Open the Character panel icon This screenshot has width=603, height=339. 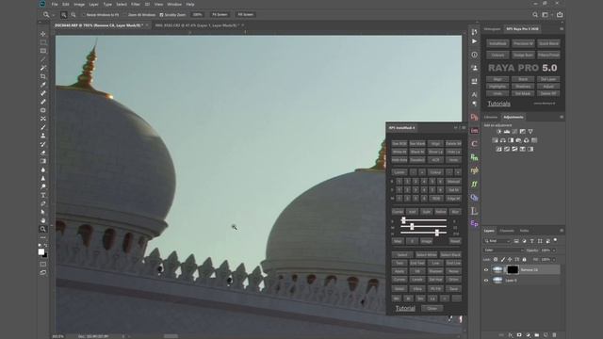click(x=474, y=94)
